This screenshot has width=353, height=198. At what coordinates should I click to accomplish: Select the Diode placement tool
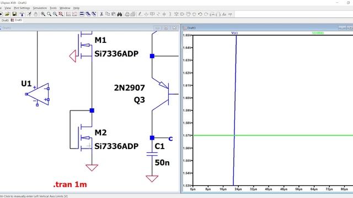click(x=176, y=14)
